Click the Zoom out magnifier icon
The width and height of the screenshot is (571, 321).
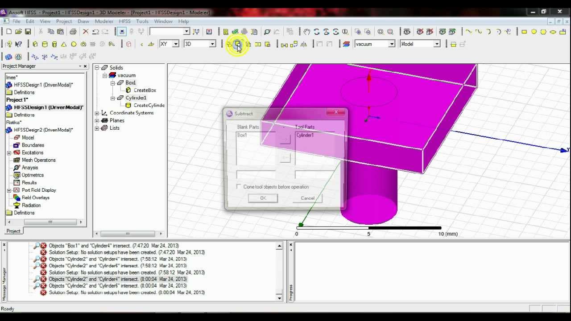point(368,32)
